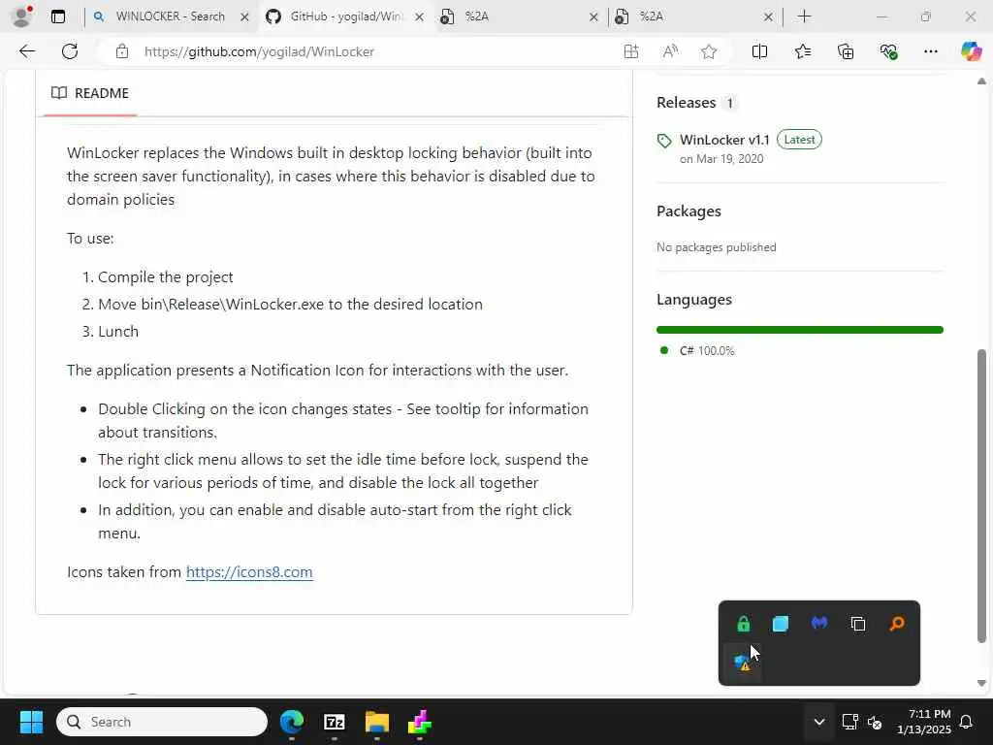Open the tab actions menu icon

(x=57, y=16)
